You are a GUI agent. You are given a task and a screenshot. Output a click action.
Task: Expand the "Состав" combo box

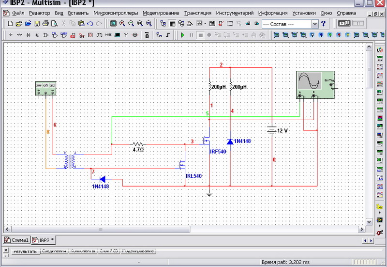click(315, 23)
